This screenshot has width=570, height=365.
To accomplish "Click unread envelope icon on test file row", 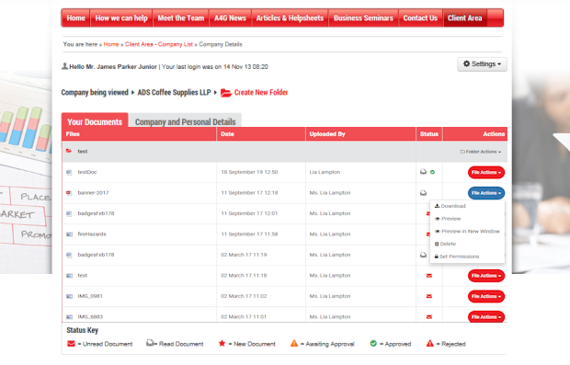I will pyautogui.click(x=429, y=276).
